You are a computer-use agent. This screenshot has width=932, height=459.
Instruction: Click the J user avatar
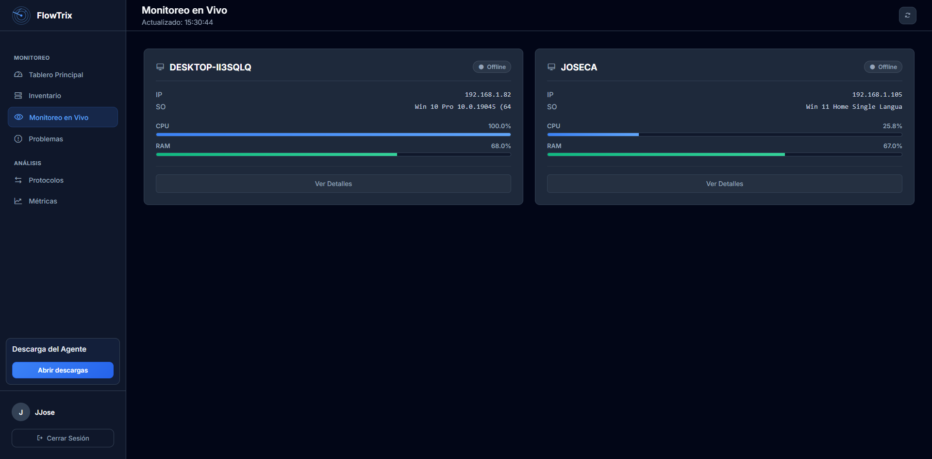pos(21,412)
